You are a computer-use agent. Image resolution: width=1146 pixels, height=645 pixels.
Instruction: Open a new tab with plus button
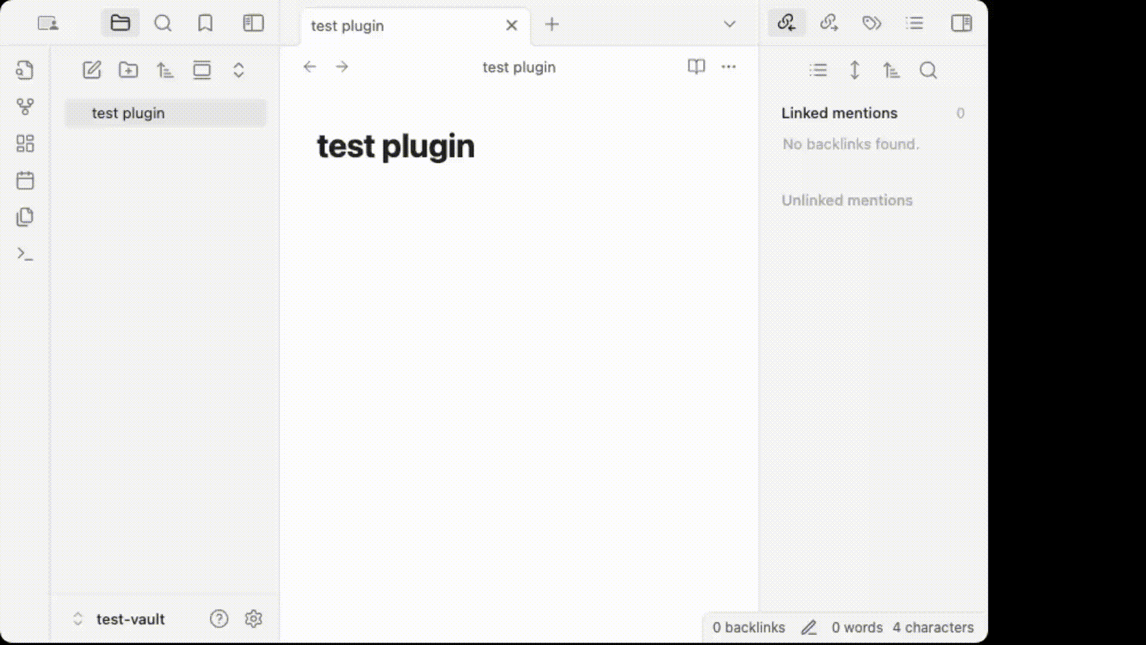pos(552,24)
